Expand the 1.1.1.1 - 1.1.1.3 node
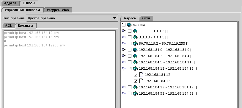Screen dimensions: 242x108 124,31
